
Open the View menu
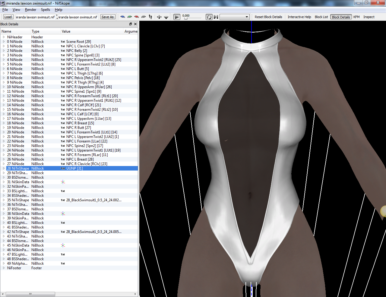[x=16, y=10]
